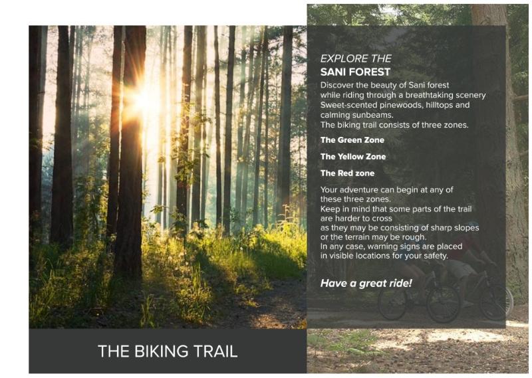
Task: Select 'The Green Zone' label
Action: pyautogui.click(x=352, y=140)
